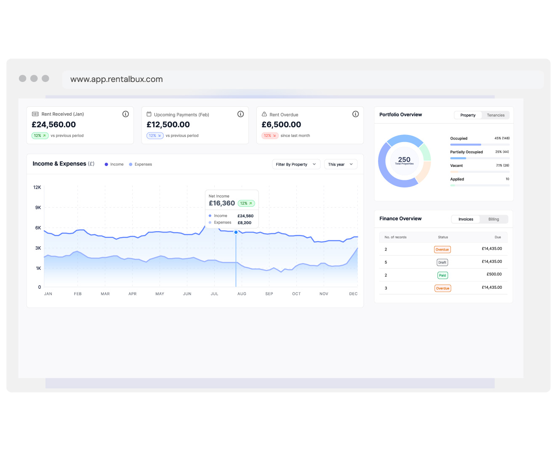Viewport: 557px width, 451px height.
Task: Click the calendar icon beside Upcoming Payments
Action: click(x=149, y=114)
